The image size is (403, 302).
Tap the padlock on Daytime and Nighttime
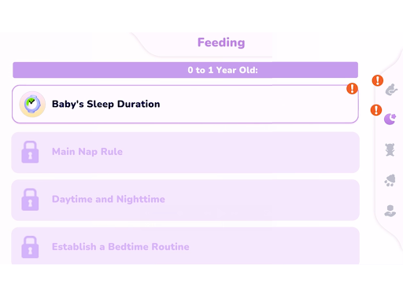coord(30,200)
